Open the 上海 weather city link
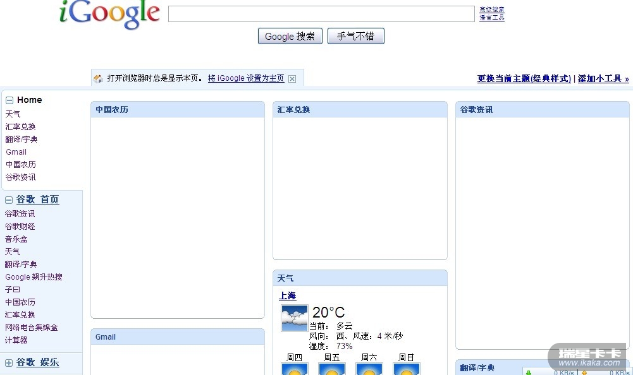The image size is (633, 375). [288, 295]
